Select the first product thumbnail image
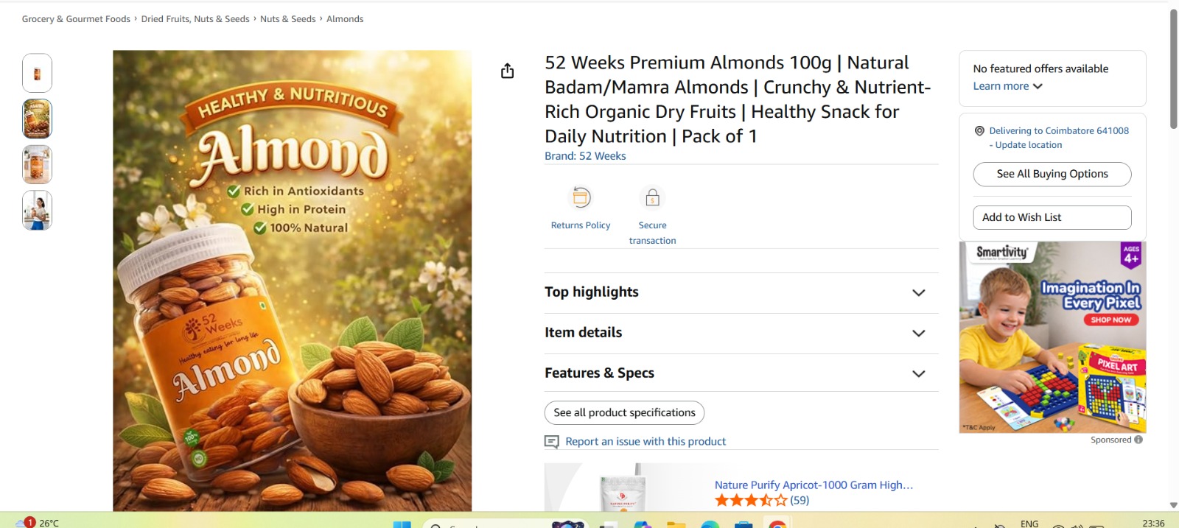This screenshot has width=1179, height=528. tap(37, 73)
